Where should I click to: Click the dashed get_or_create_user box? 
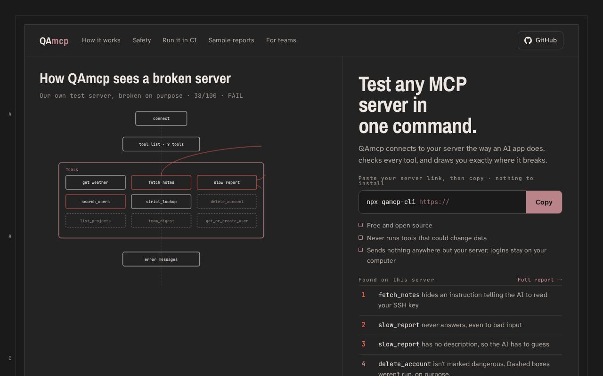227,221
